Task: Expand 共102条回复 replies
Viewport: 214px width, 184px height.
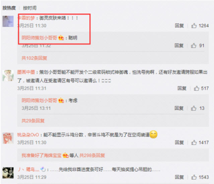Action: coord(34,58)
